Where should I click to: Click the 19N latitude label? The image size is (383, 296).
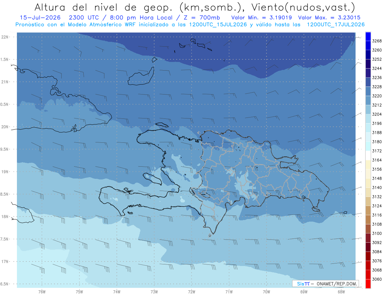point(5,172)
